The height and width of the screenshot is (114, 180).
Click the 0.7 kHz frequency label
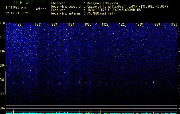click(x=2, y=94)
